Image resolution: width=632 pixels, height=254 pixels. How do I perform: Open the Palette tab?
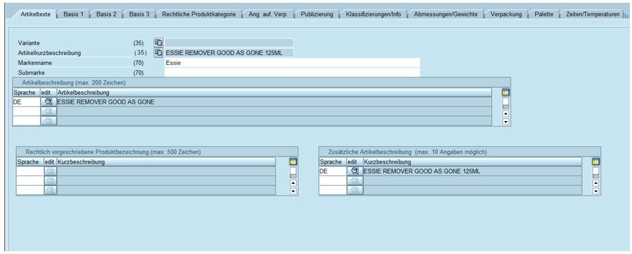tap(544, 14)
